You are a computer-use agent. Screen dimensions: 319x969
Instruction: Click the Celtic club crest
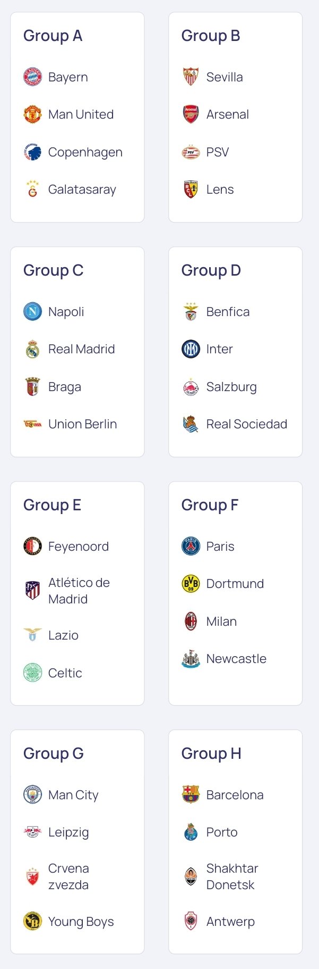point(32,673)
